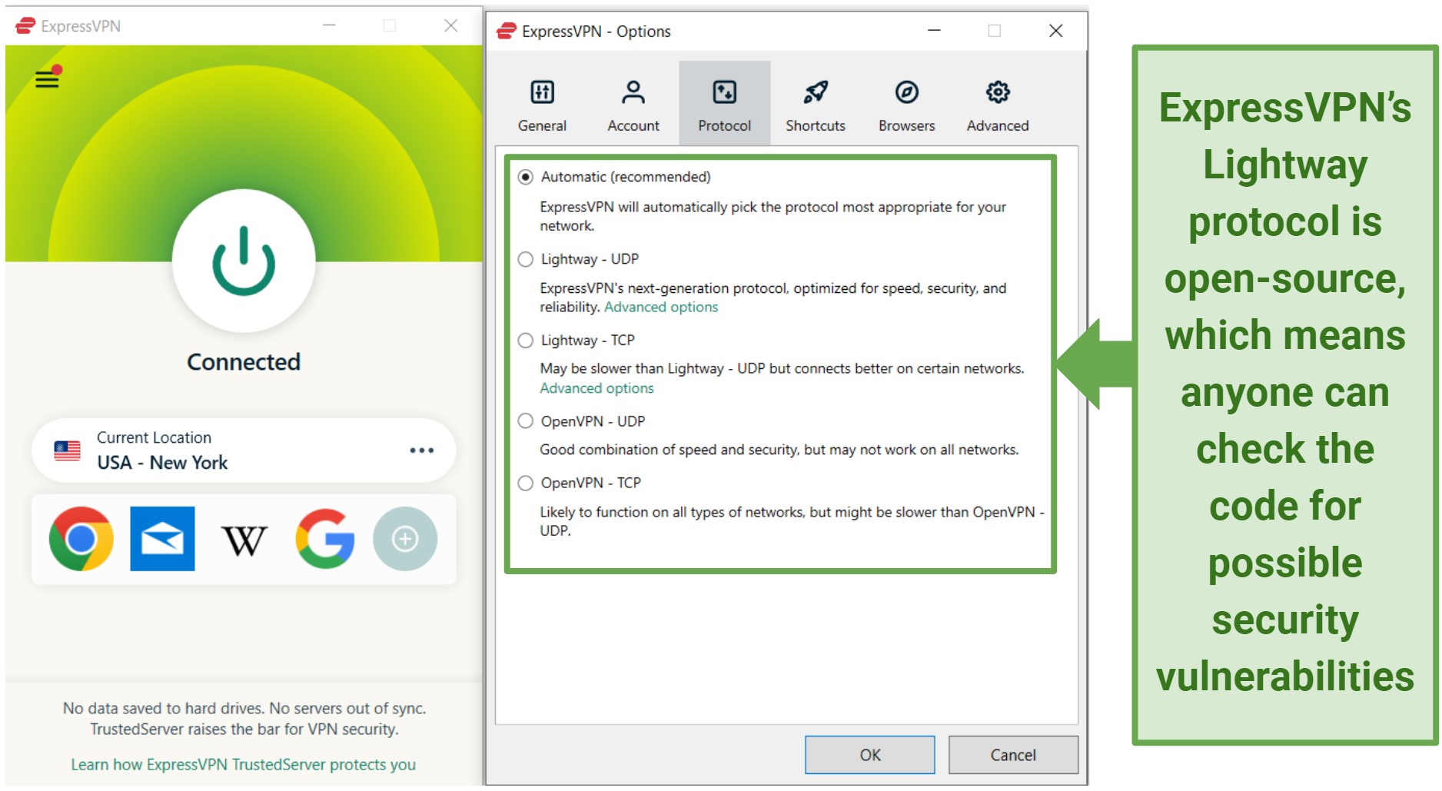Viewport: 1442px width, 791px height.
Task: Open the hamburger menu in ExpressVPN
Action: (47, 78)
